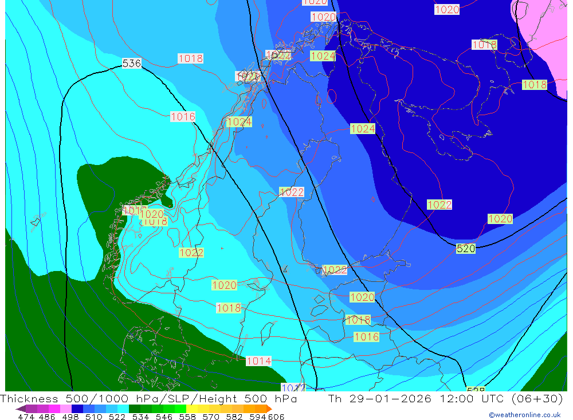Click the legend value 594
The height and width of the screenshot is (420, 573).
258,417
